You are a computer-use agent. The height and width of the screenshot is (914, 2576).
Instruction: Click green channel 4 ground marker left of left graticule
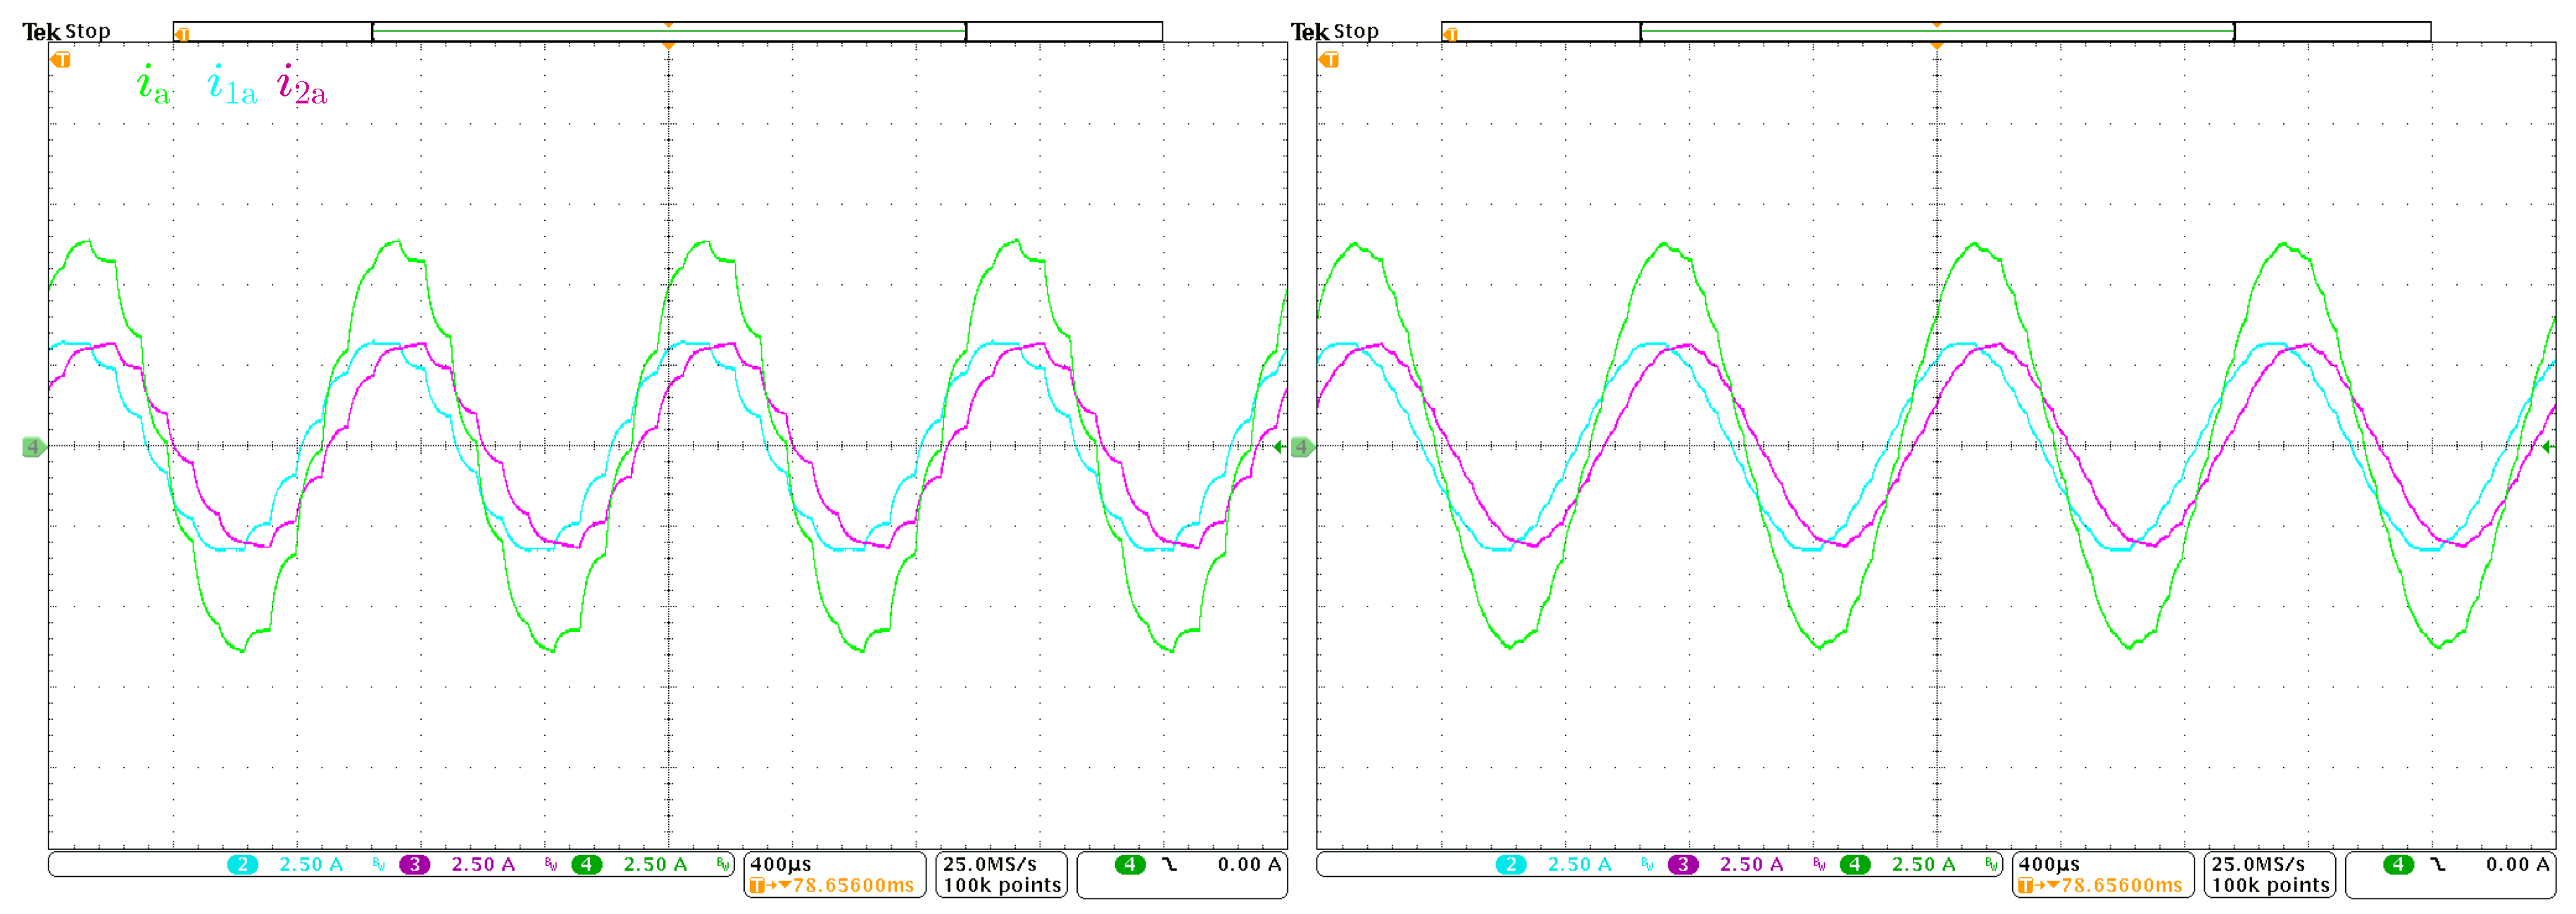tap(33, 447)
